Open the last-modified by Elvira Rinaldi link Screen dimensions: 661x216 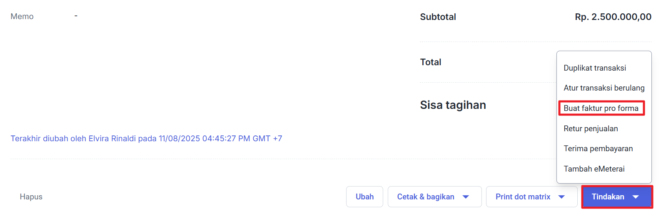click(x=146, y=139)
